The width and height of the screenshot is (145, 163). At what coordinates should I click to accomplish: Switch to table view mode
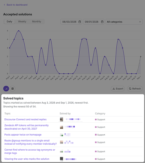pyautogui.click(x=12, y=89)
